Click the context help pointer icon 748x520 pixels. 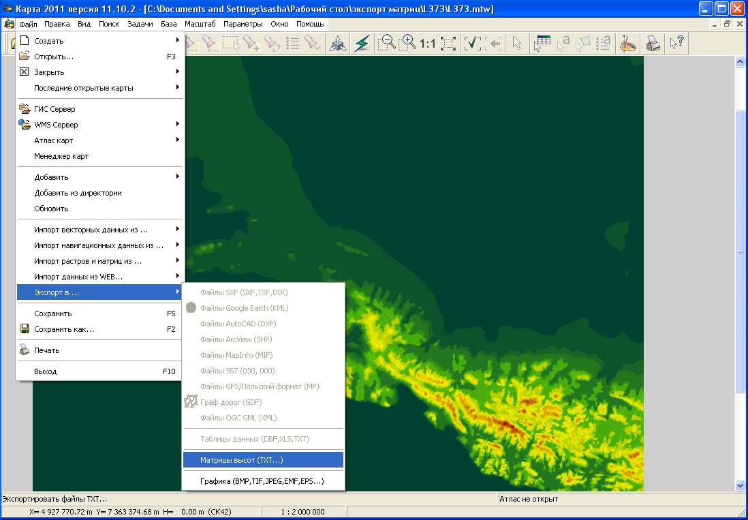tap(676, 44)
